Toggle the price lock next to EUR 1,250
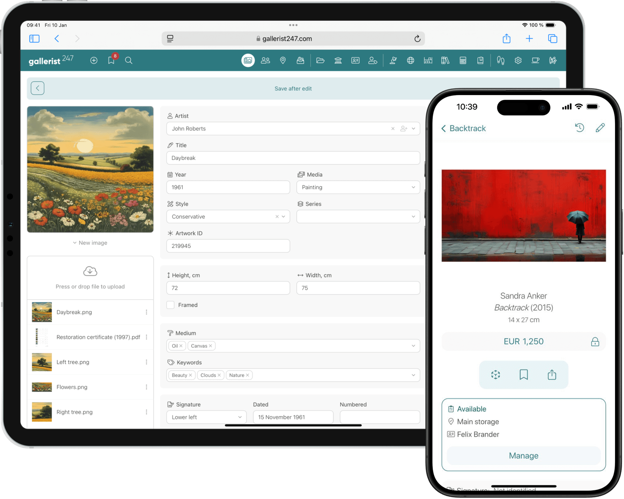This screenshot has height=499, width=624. pyautogui.click(x=595, y=342)
